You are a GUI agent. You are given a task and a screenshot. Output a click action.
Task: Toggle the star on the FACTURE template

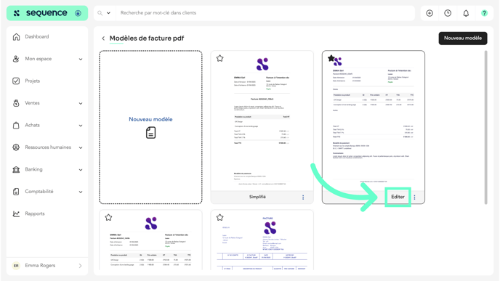219,217
